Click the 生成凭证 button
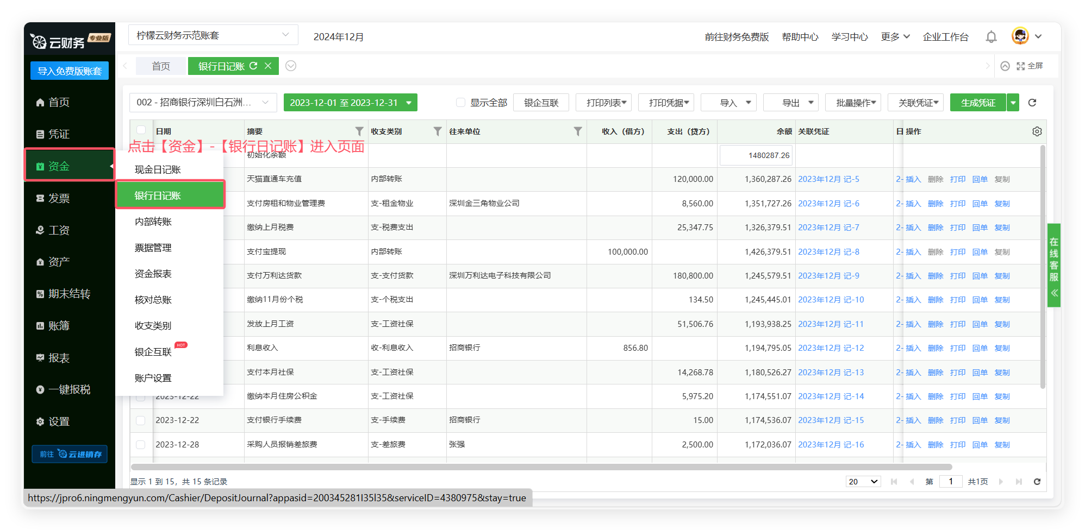 [977, 103]
